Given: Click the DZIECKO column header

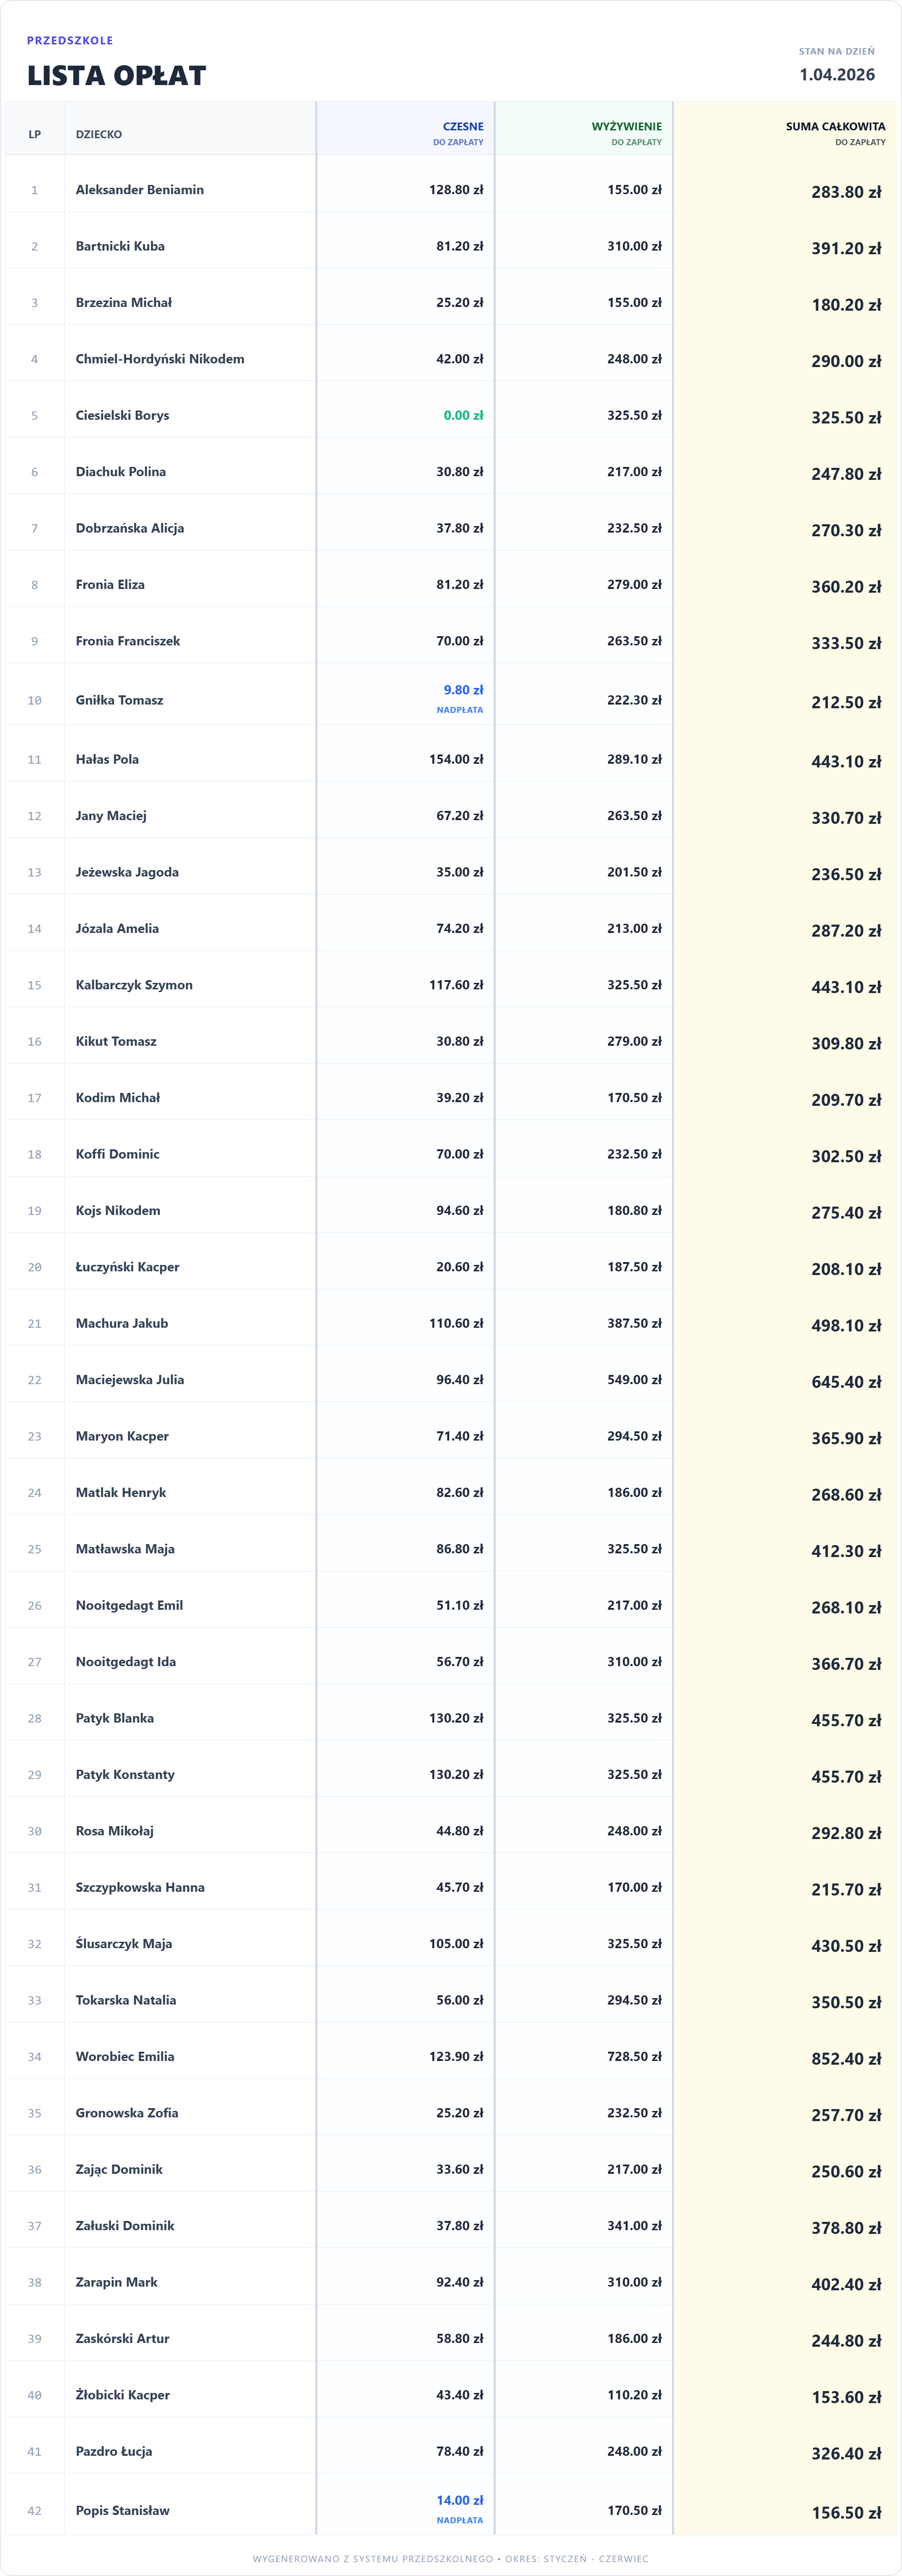Looking at the screenshot, I should [x=99, y=134].
